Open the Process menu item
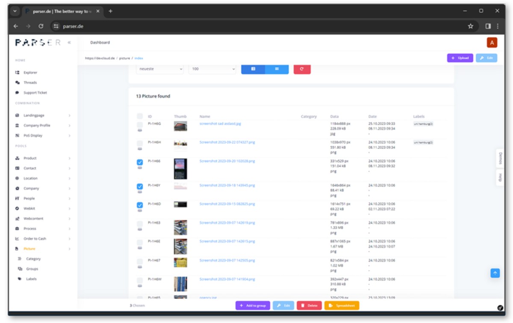The image size is (513, 323). [30, 229]
